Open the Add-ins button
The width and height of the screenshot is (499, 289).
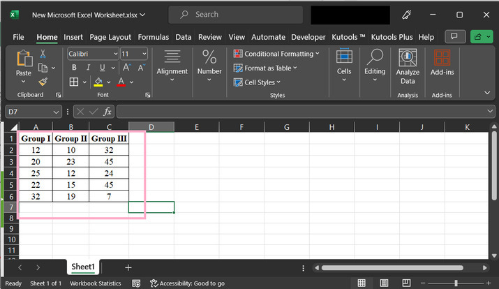pos(442,63)
